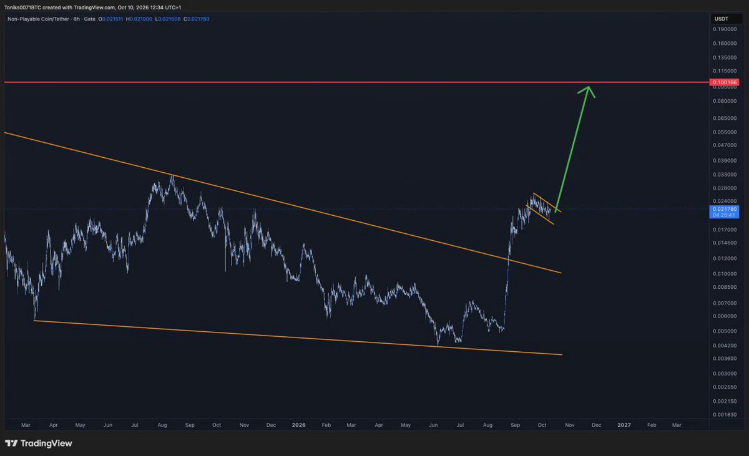Click the TradingView logo
The image size is (749, 456).
pyautogui.click(x=38, y=444)
